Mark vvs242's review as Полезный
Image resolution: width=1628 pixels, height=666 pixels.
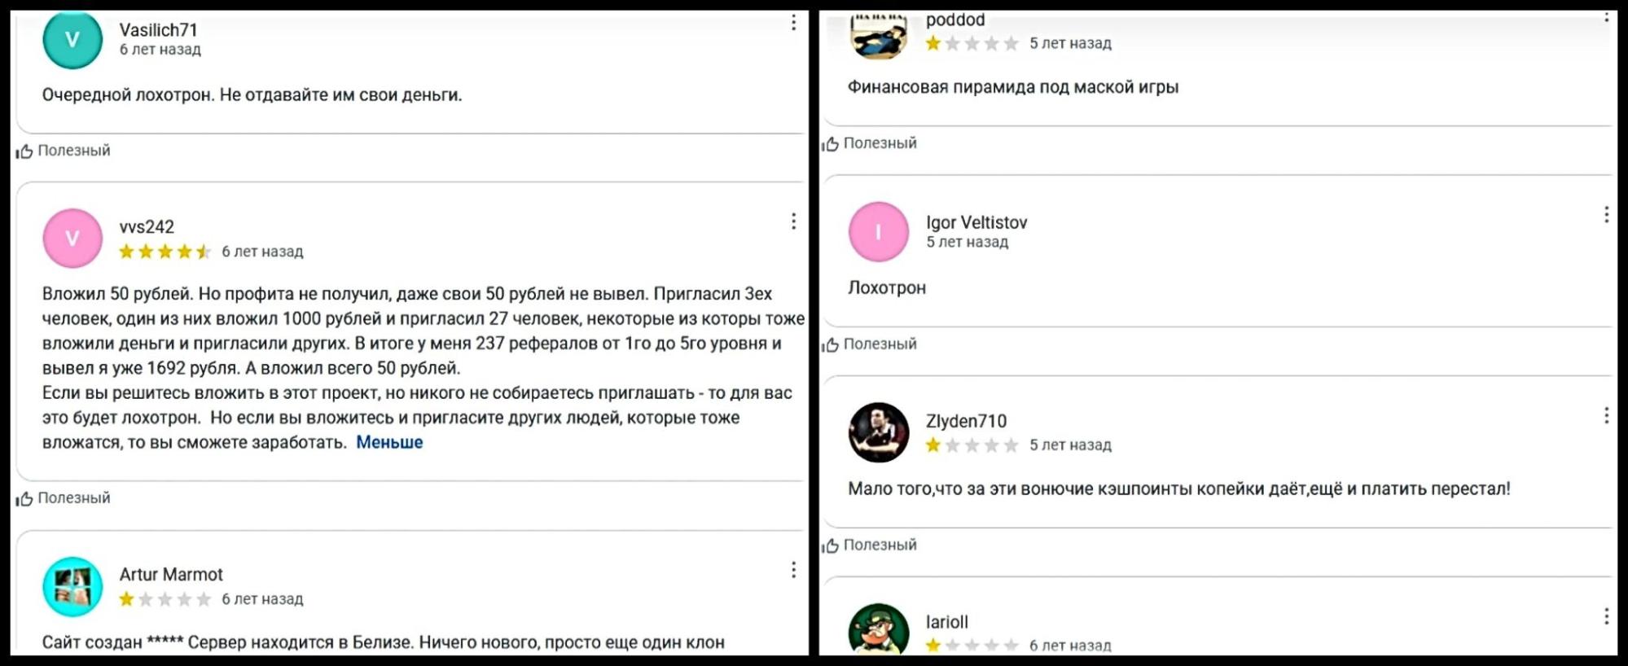[64, 498]
